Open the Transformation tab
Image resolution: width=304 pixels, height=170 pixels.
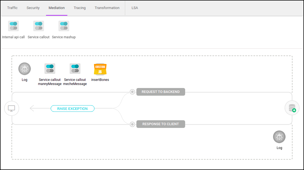pyautogui.click(x=107, y=8)
